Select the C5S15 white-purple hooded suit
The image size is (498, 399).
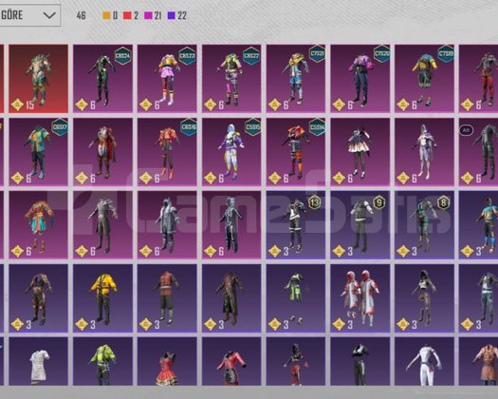pyautogui.click(x=231, y=152)
